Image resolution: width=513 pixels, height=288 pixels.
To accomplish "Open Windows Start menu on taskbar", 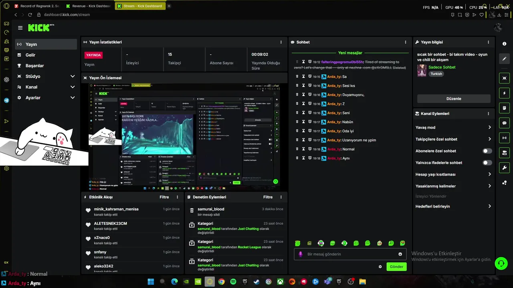I will 151,282.
